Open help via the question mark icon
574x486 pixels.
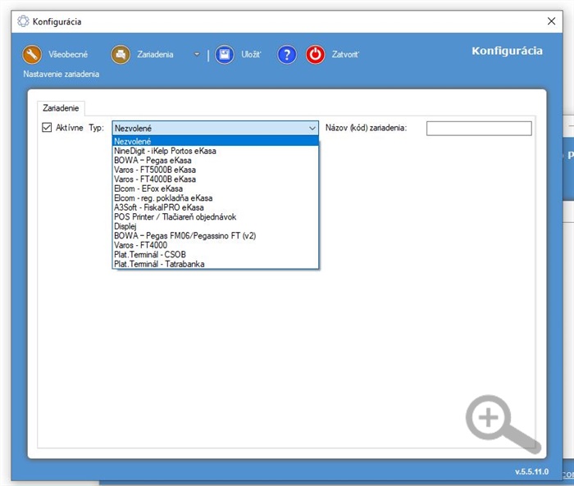tap(287, 55)
